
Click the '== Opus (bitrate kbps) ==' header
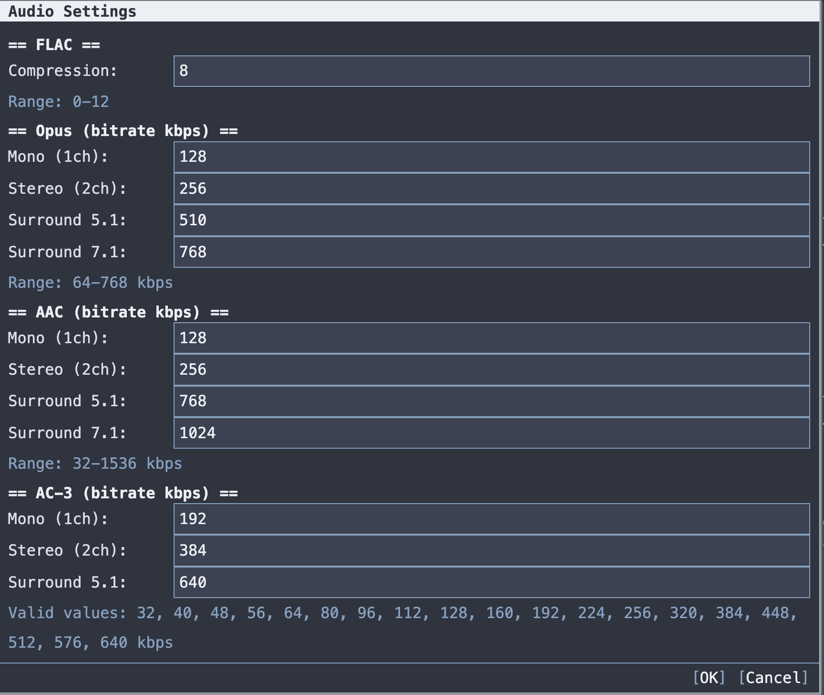(123, 131)
